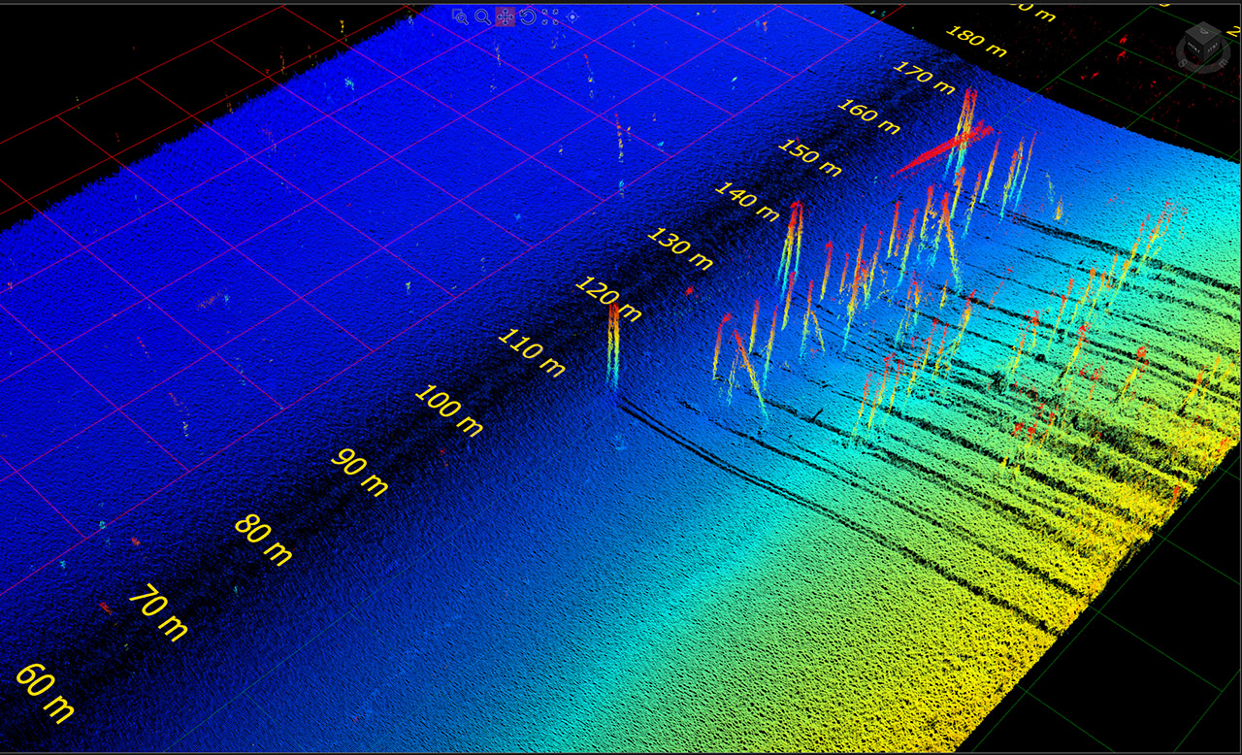This screenshot has width=1242, height=755.
Task: Toggle off the highlighted Pan mode
Action: click(506, 16)
